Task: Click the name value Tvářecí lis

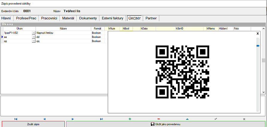Action: (x=72, y=11)
